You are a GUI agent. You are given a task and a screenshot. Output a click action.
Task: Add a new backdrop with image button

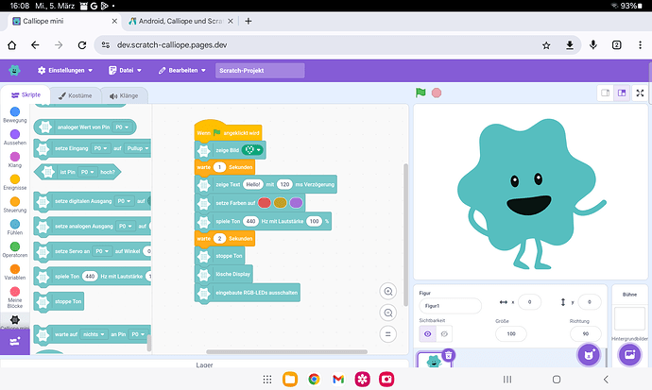tap(629, 355)
